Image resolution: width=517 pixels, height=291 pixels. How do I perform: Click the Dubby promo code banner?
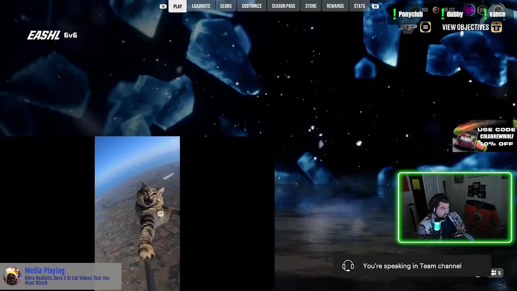tap(484, 136)
